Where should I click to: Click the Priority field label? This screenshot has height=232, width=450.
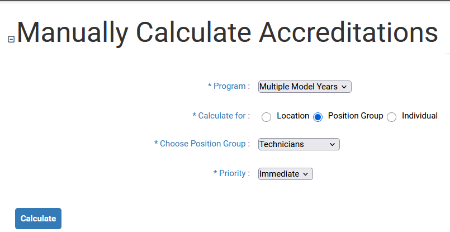click(x=234, y=173)
